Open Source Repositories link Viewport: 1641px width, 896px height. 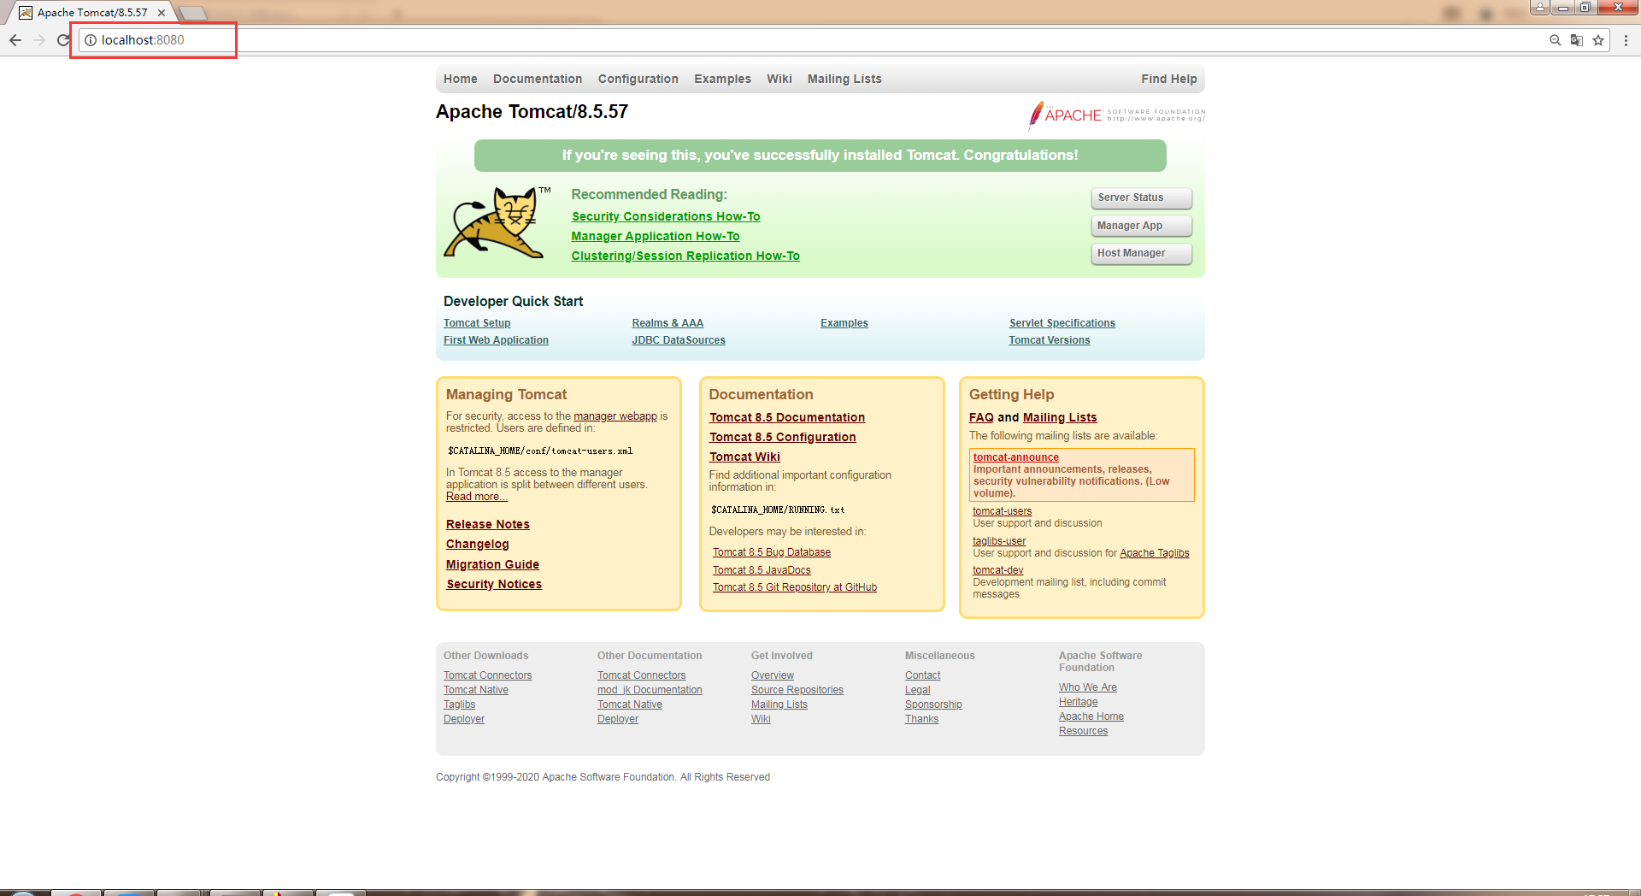click(797, 690)
